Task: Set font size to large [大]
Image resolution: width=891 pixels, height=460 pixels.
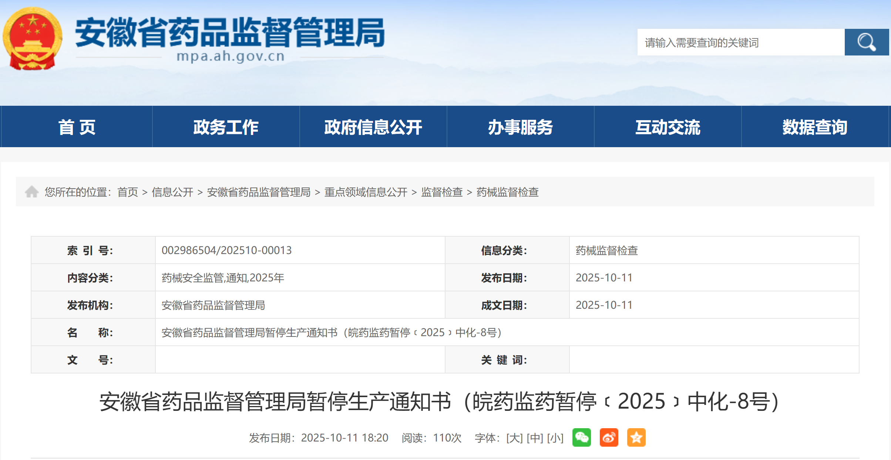Action: (x=514, y=438)
